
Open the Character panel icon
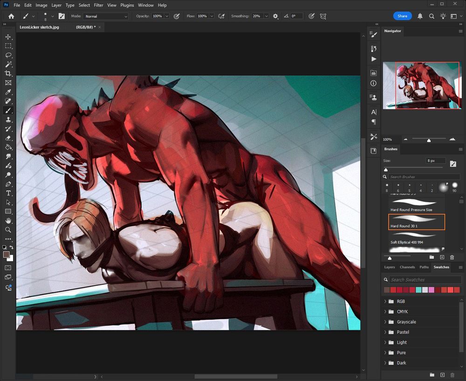point(374,112)
